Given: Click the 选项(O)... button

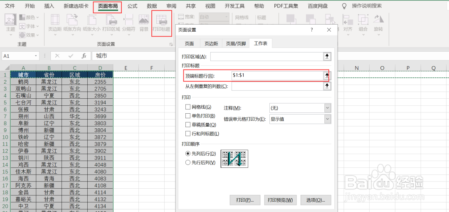Looking at the screenshot, I should tap(316, 200).
